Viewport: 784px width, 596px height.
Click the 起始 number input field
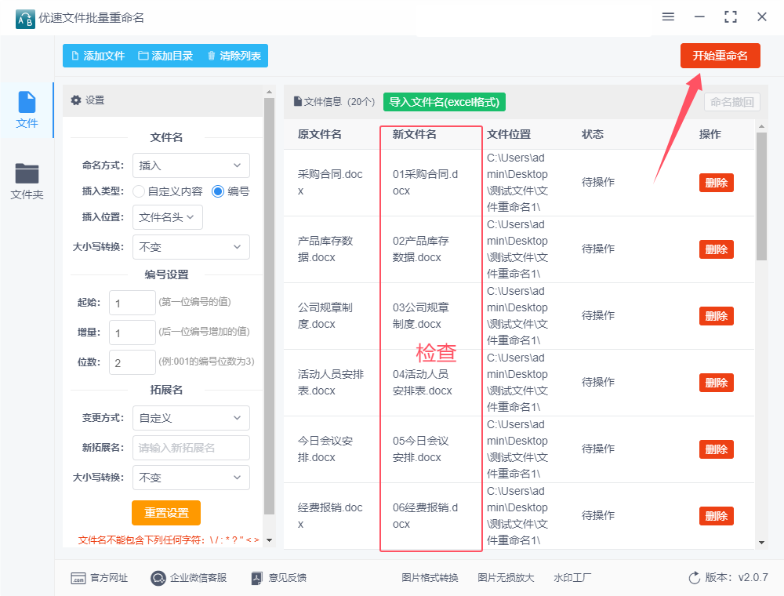tap(132, 303)
